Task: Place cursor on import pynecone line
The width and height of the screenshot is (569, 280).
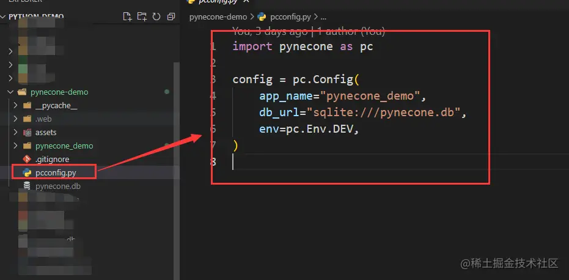Action: tap(303, 46)
